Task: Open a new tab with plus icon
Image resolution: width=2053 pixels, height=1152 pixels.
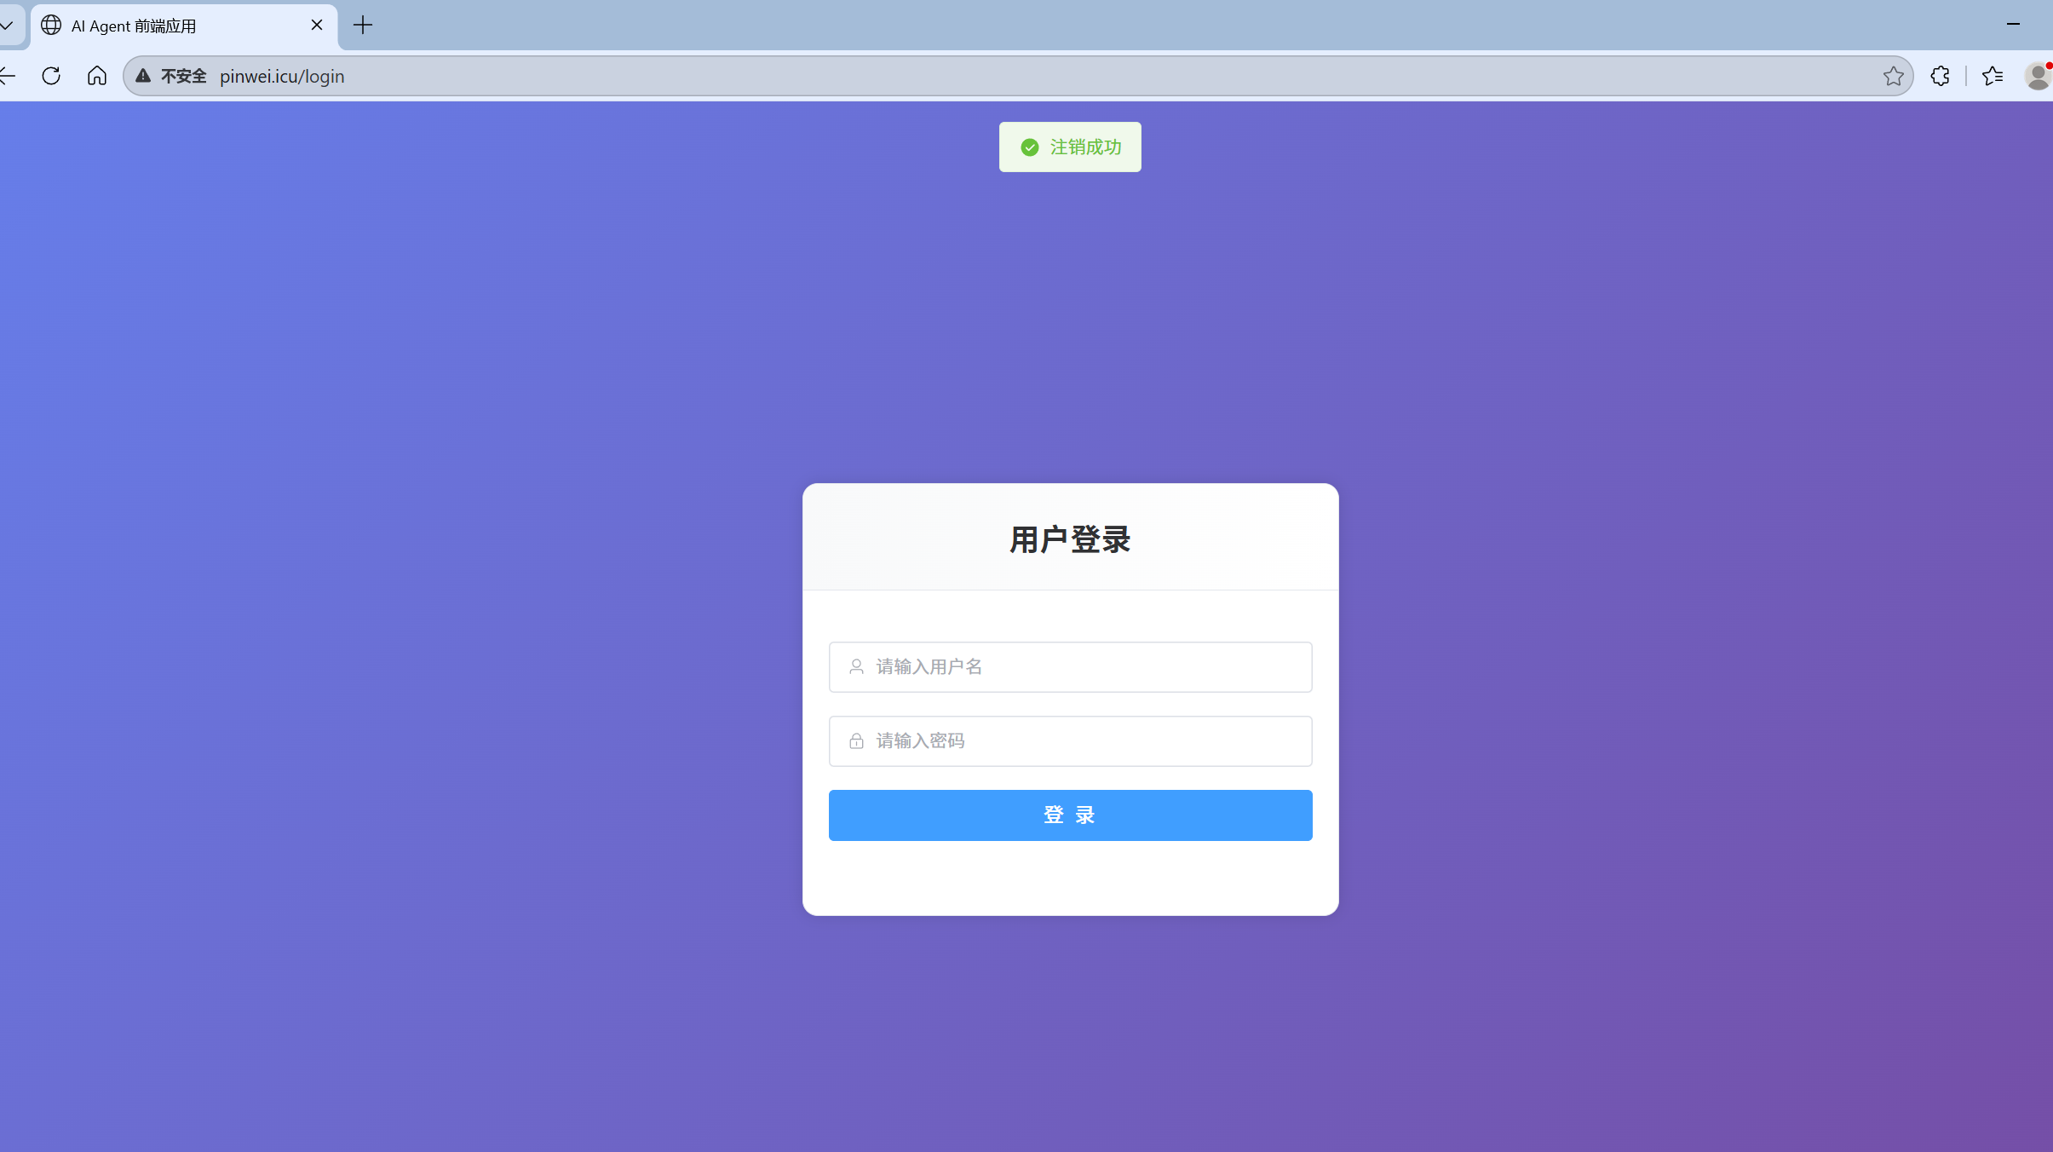Action: pos(363,26)
